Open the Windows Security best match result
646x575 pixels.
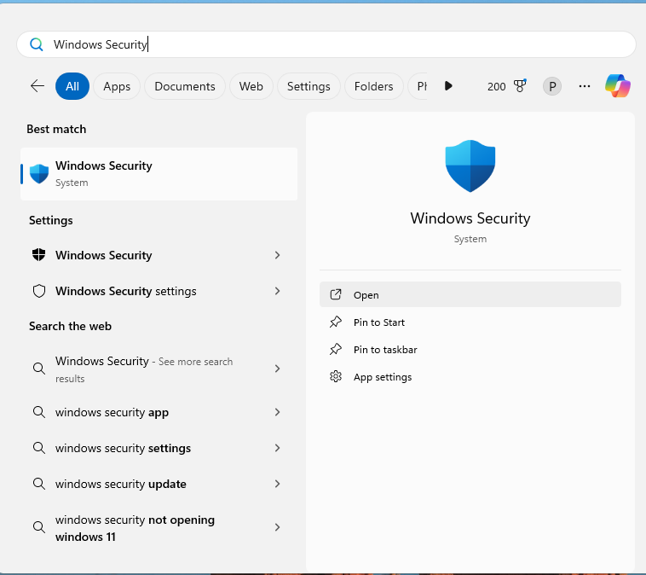[x=159, y=174]
